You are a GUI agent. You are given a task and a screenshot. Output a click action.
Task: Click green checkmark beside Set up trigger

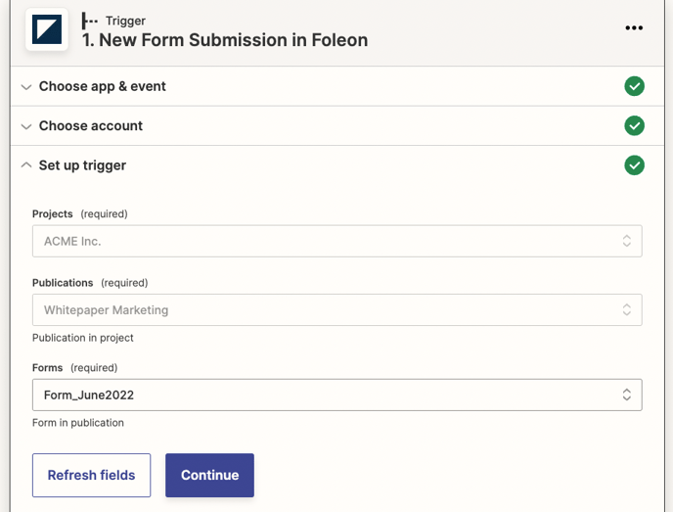634,165
